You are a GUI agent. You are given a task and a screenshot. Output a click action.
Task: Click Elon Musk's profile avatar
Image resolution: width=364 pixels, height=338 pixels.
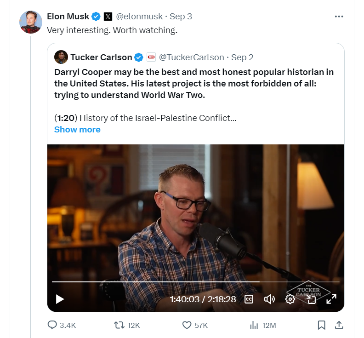31,22
